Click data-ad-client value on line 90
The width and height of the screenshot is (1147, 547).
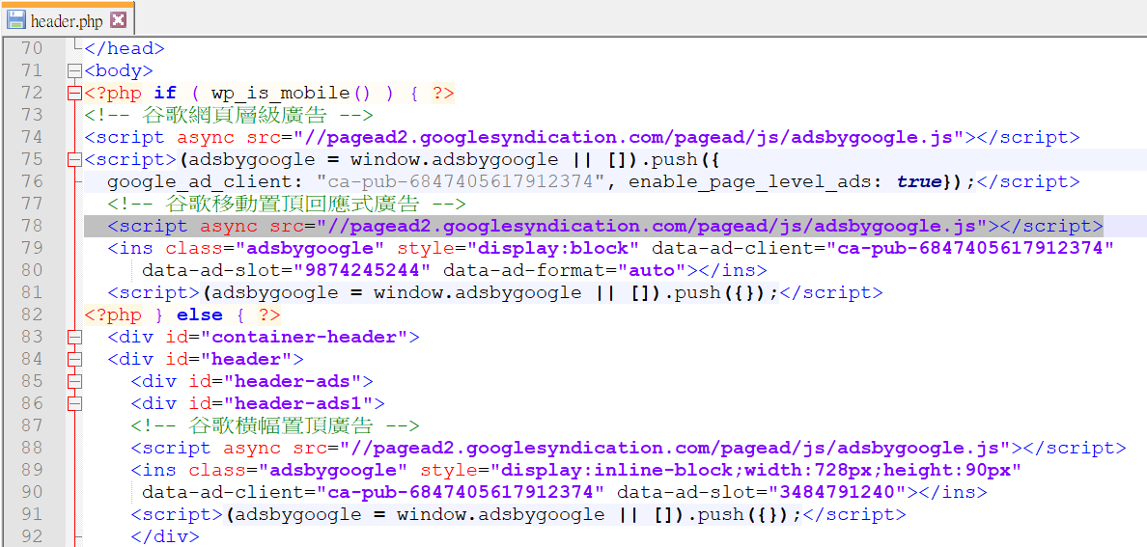coord(460,491)
